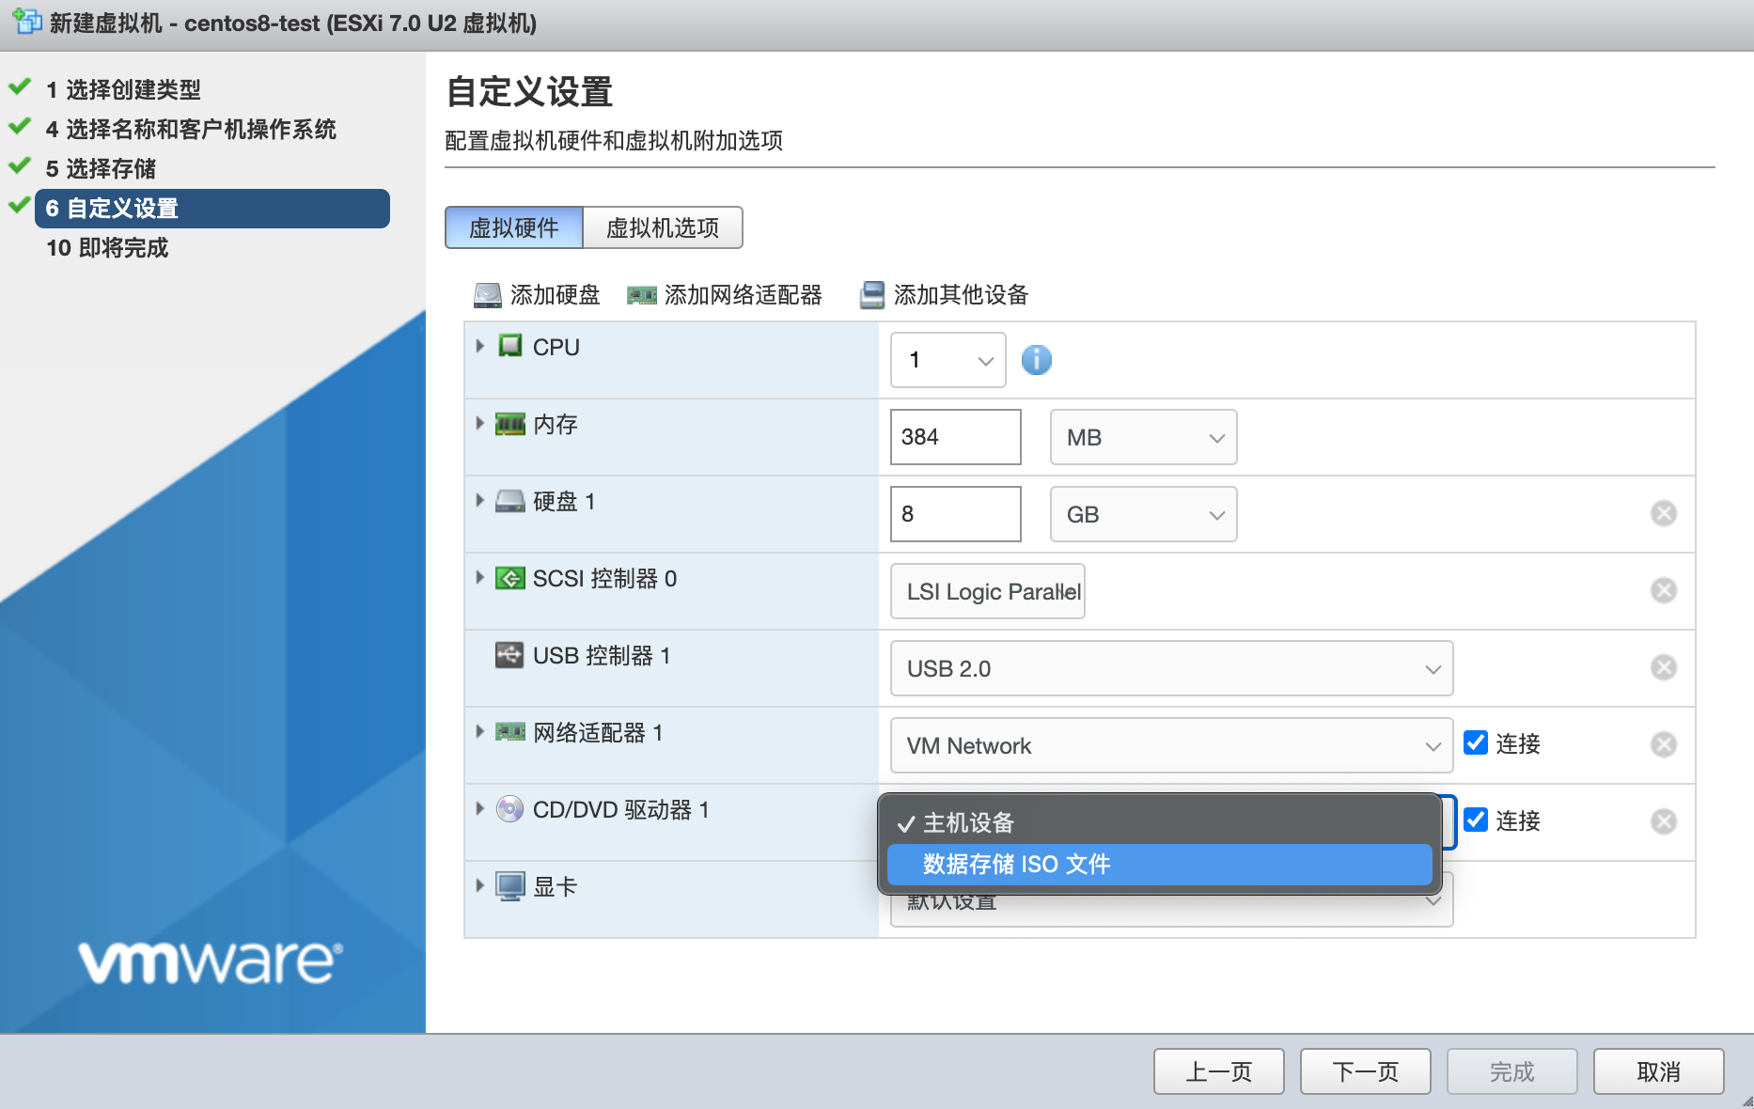Click the CPU chip icon
The width and height of the screenshot is (1754, 1109).
(510, 346)
